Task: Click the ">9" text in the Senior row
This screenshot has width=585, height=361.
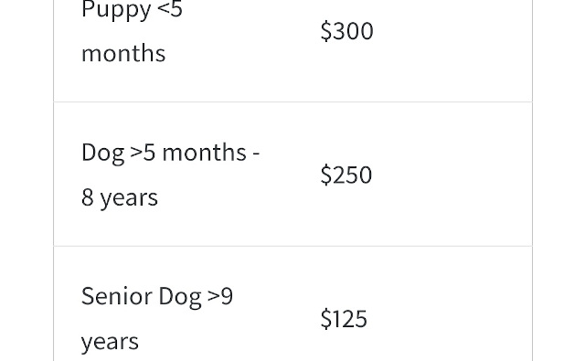Action: coord(220,296)
